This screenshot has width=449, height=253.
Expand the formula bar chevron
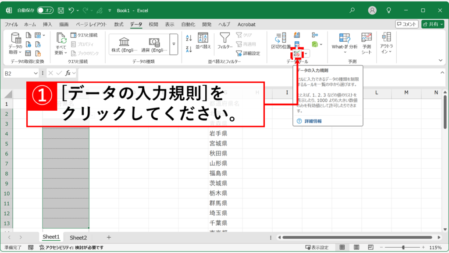(442, 73)
